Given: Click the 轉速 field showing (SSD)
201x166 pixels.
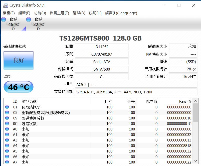Looking at the screenshot, I should (x=183, y=62).
